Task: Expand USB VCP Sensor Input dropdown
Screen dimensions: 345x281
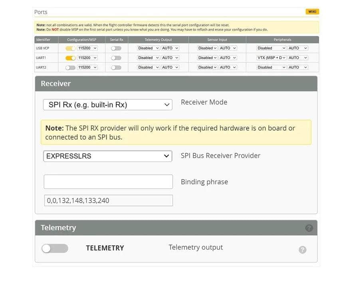Action: [x=207, y=48]
